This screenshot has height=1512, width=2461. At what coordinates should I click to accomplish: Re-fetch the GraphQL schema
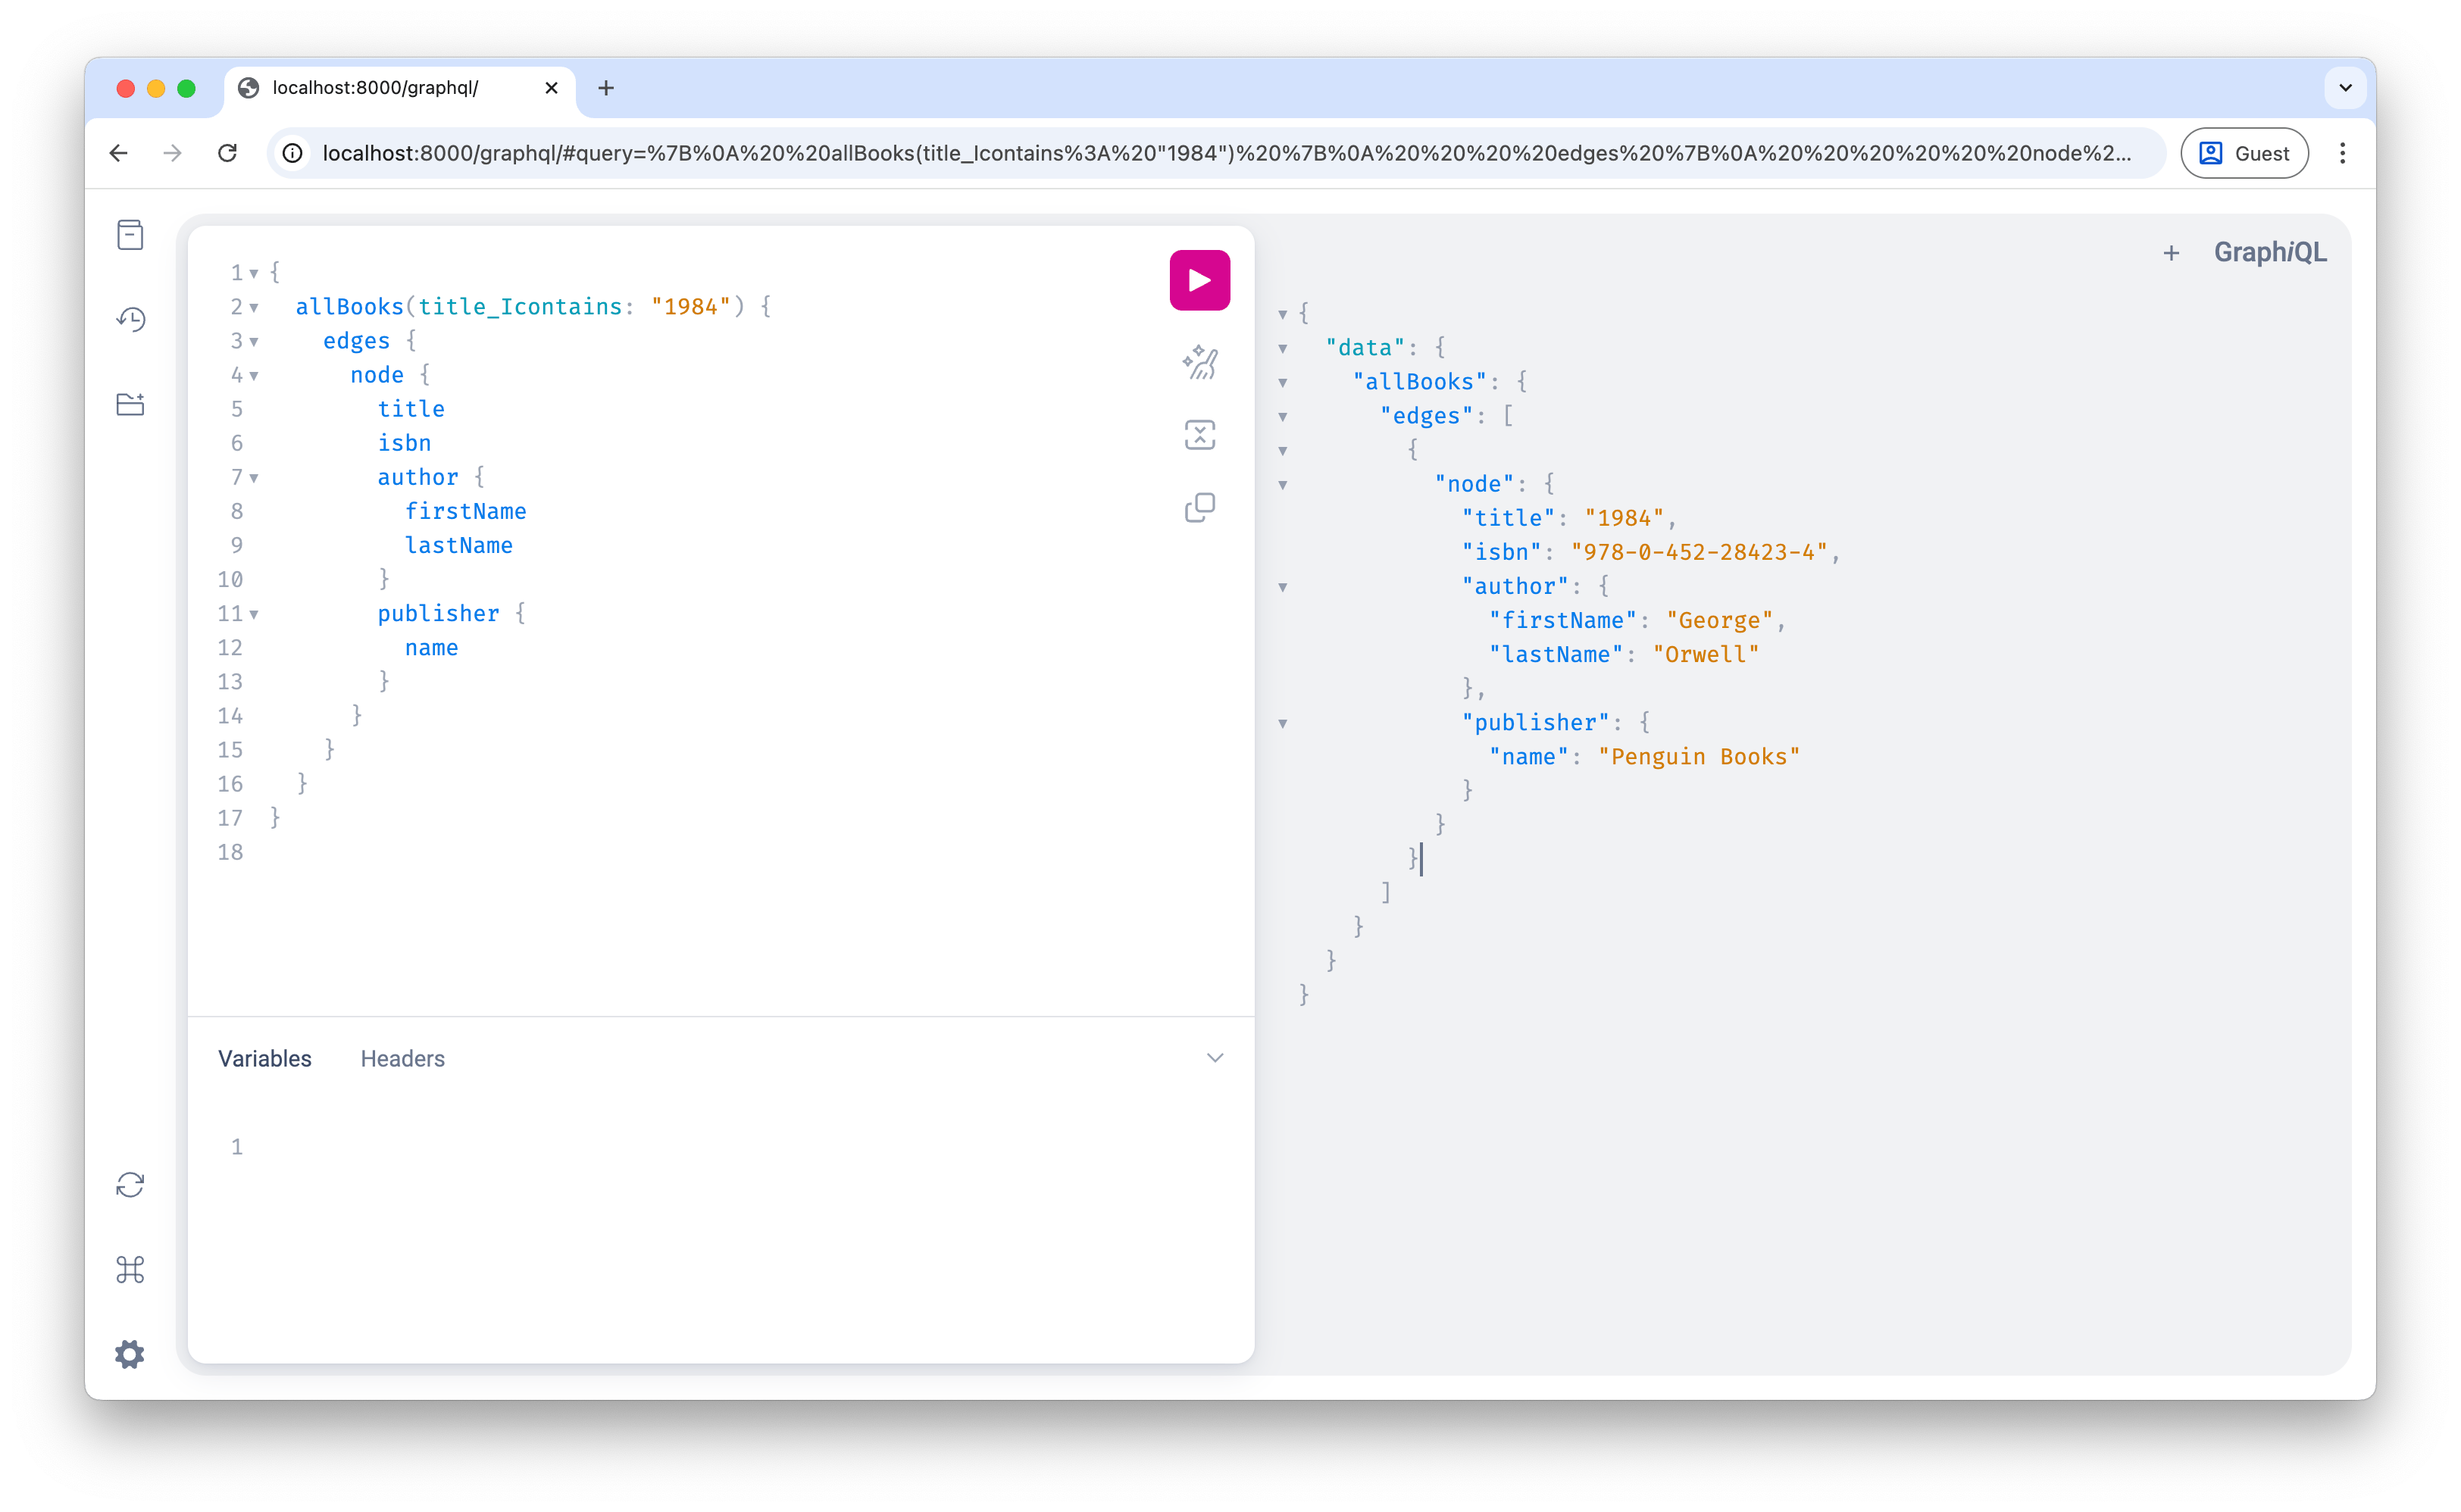pos(130,1185)
